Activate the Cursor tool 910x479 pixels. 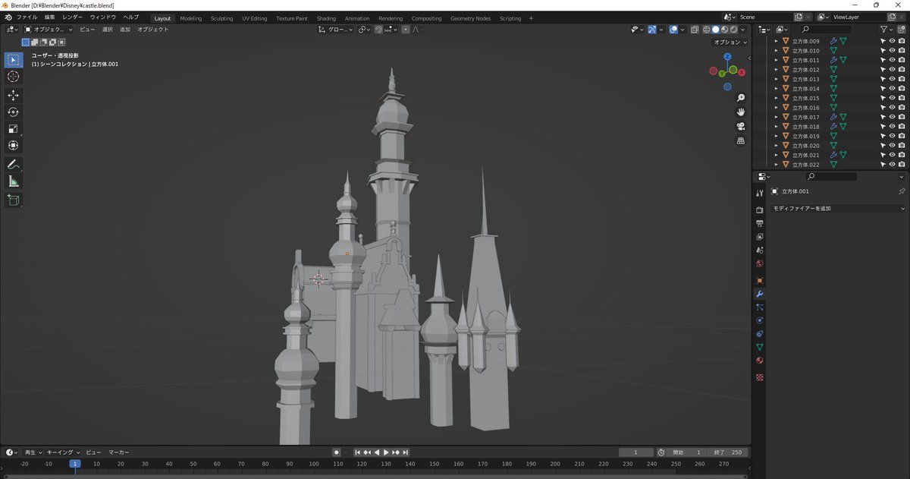[x=14, y=77]
